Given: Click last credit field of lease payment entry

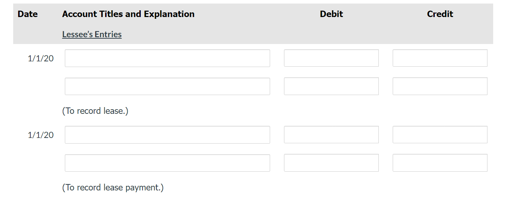Looking at the screenshot, I should tap(440, 163).
